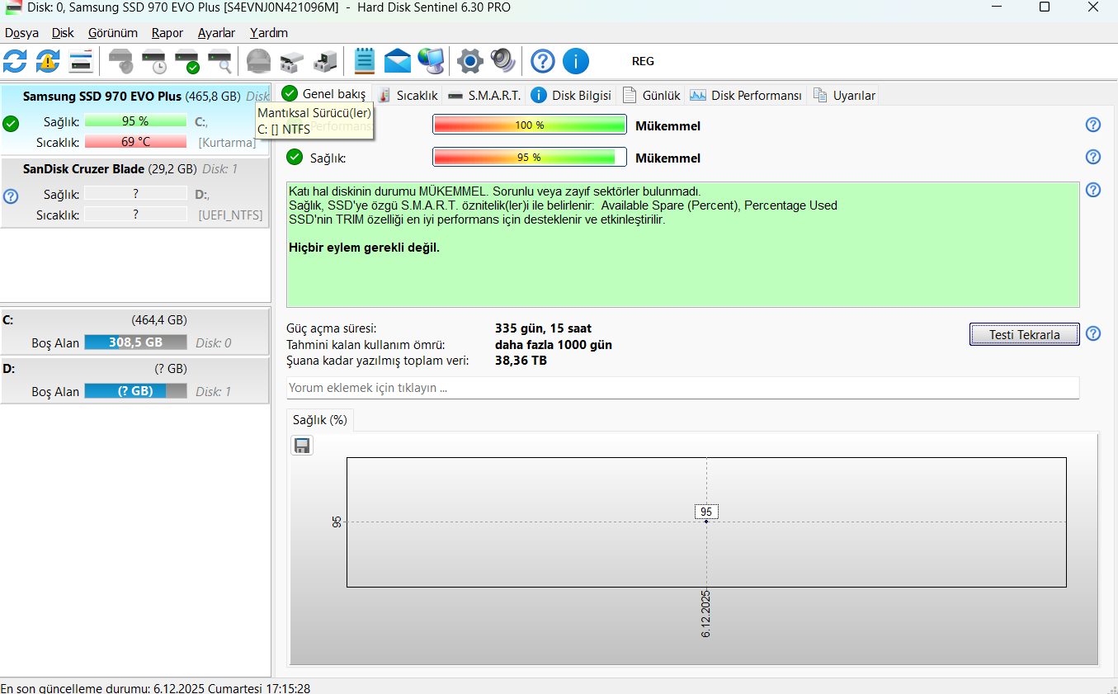This screenshot has height=694, width=1118.
Task: Switch to the Günlük tab
Action: [652, 95]
